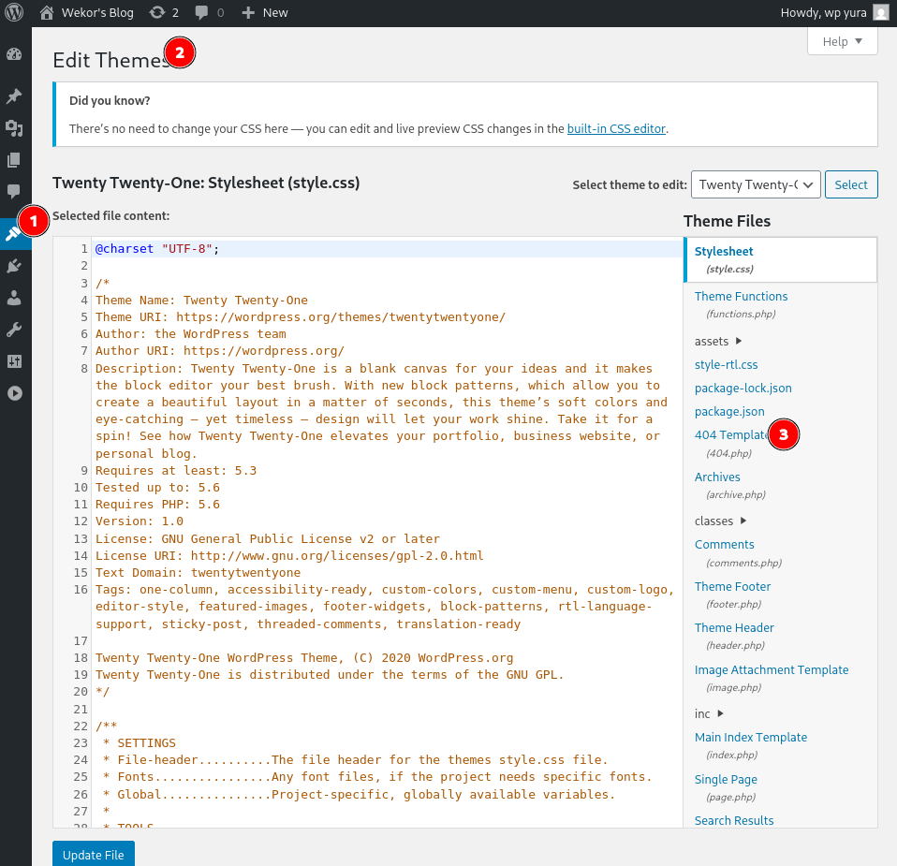
Task: Expand the classes folder
Action: point(721,521)
